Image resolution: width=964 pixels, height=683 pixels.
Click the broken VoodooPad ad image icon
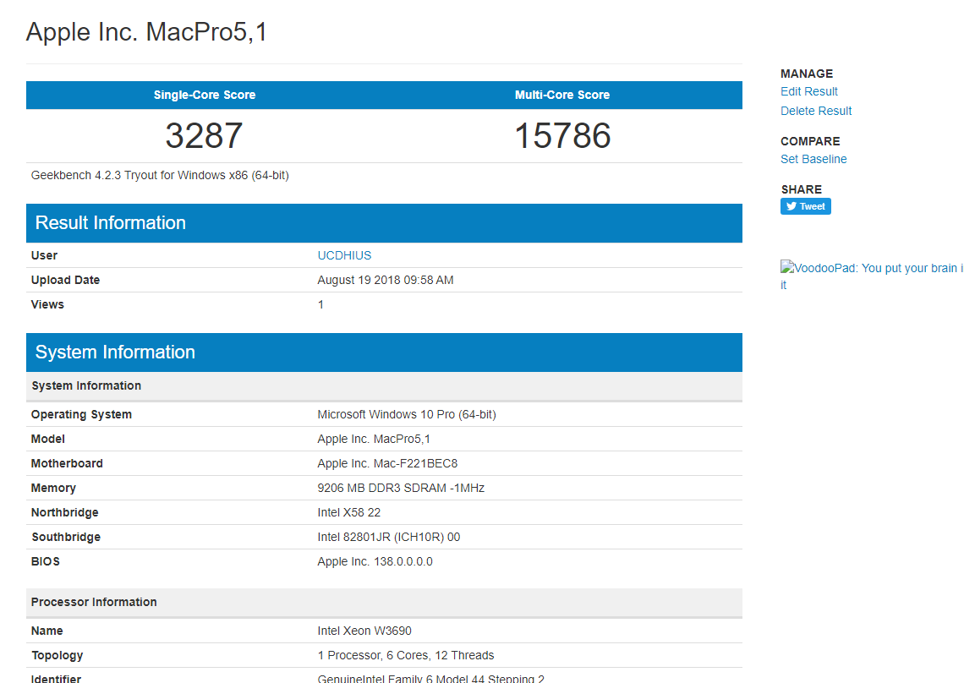pyautogui.click(x=787, y=267)
